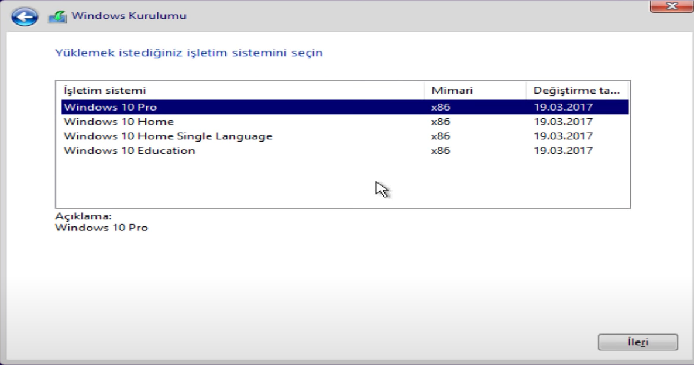
Task: Select the Windows 10 Home row
Action: click(x=345, y=122)
